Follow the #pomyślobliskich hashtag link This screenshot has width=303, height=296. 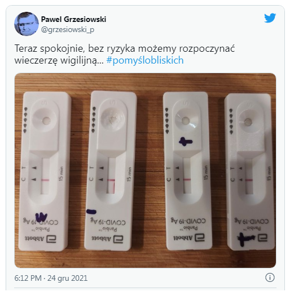point(145,60)
